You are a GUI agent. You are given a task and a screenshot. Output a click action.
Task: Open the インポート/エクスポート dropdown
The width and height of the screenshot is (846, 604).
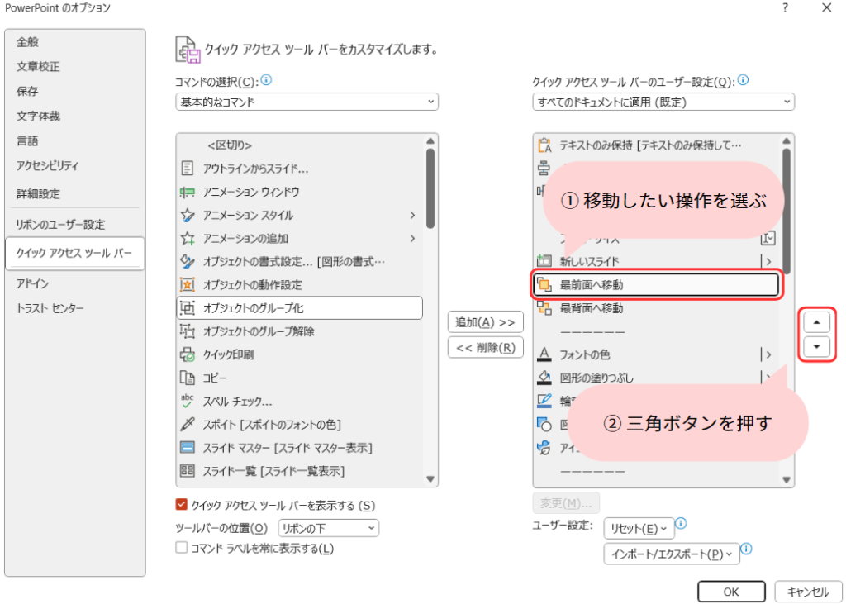(672, 554)
